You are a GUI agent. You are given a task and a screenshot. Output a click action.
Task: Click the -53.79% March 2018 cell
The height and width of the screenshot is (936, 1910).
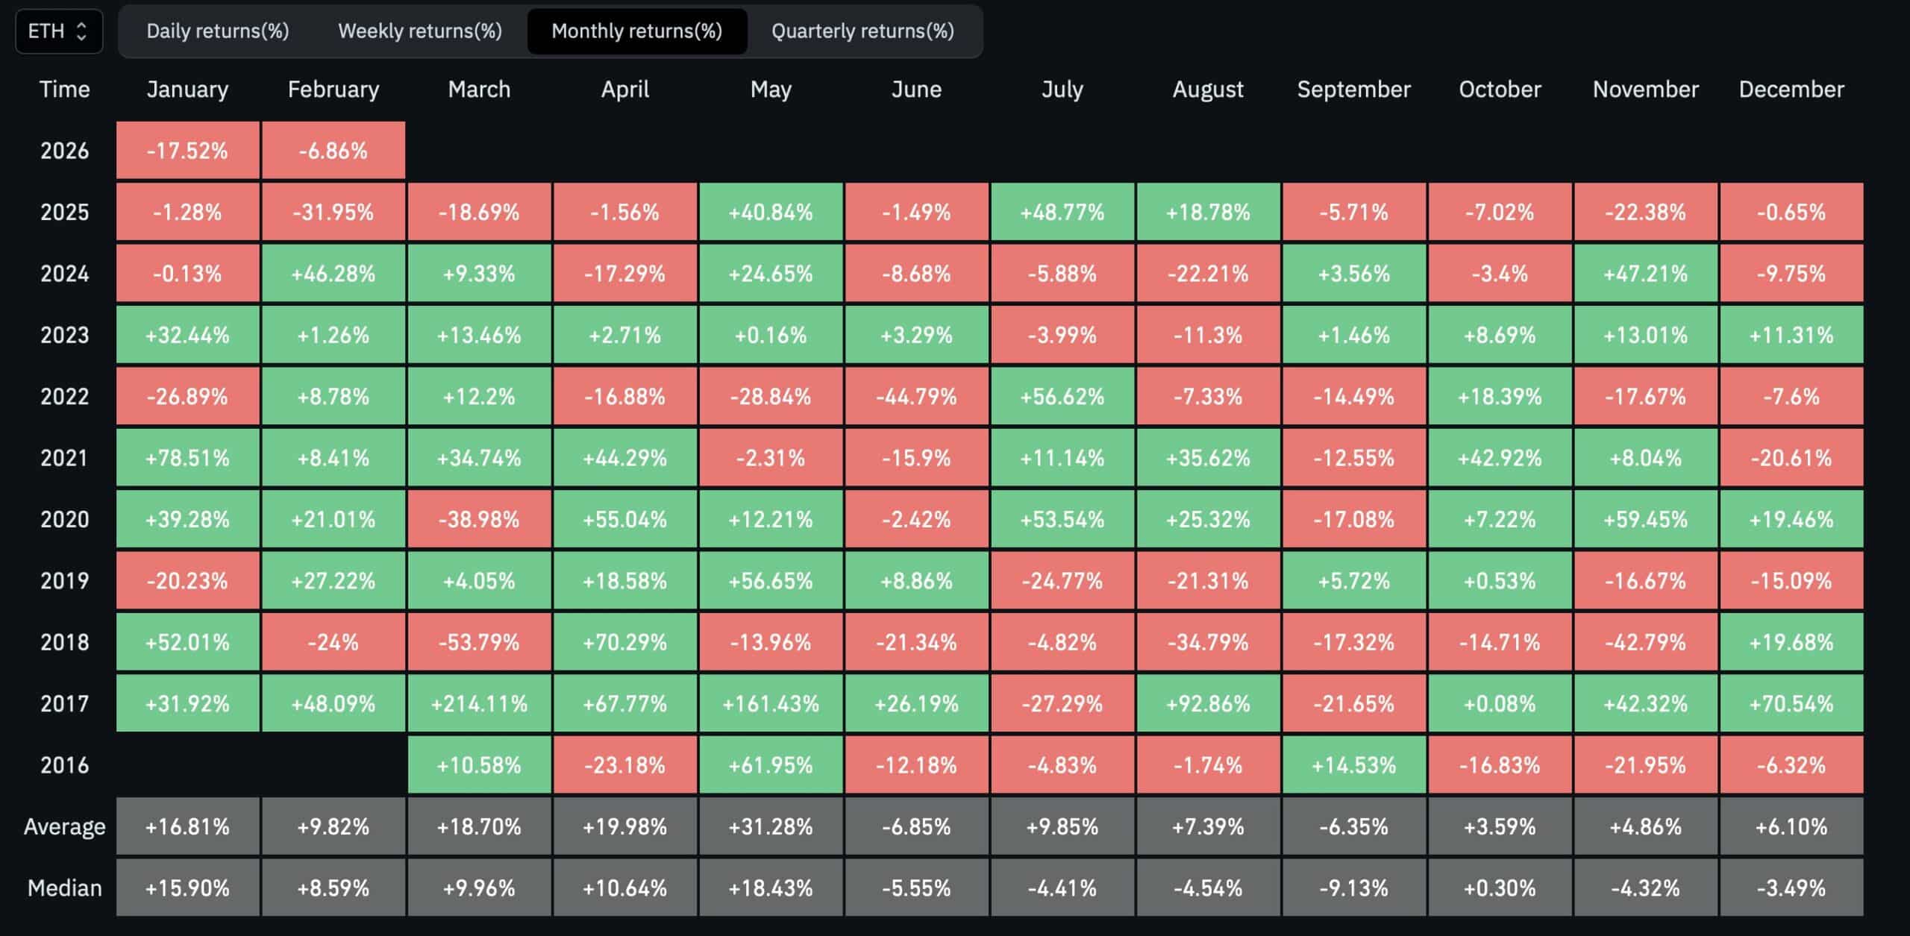click(479, 641)
